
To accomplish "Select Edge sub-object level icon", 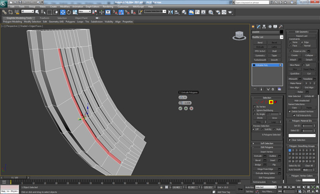I will 262,102.
